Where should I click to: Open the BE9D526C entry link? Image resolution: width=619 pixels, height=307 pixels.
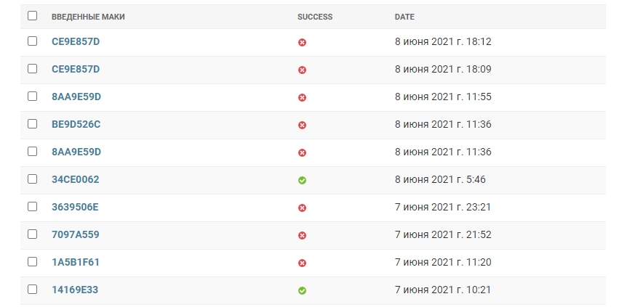click(x=76, y=124)
